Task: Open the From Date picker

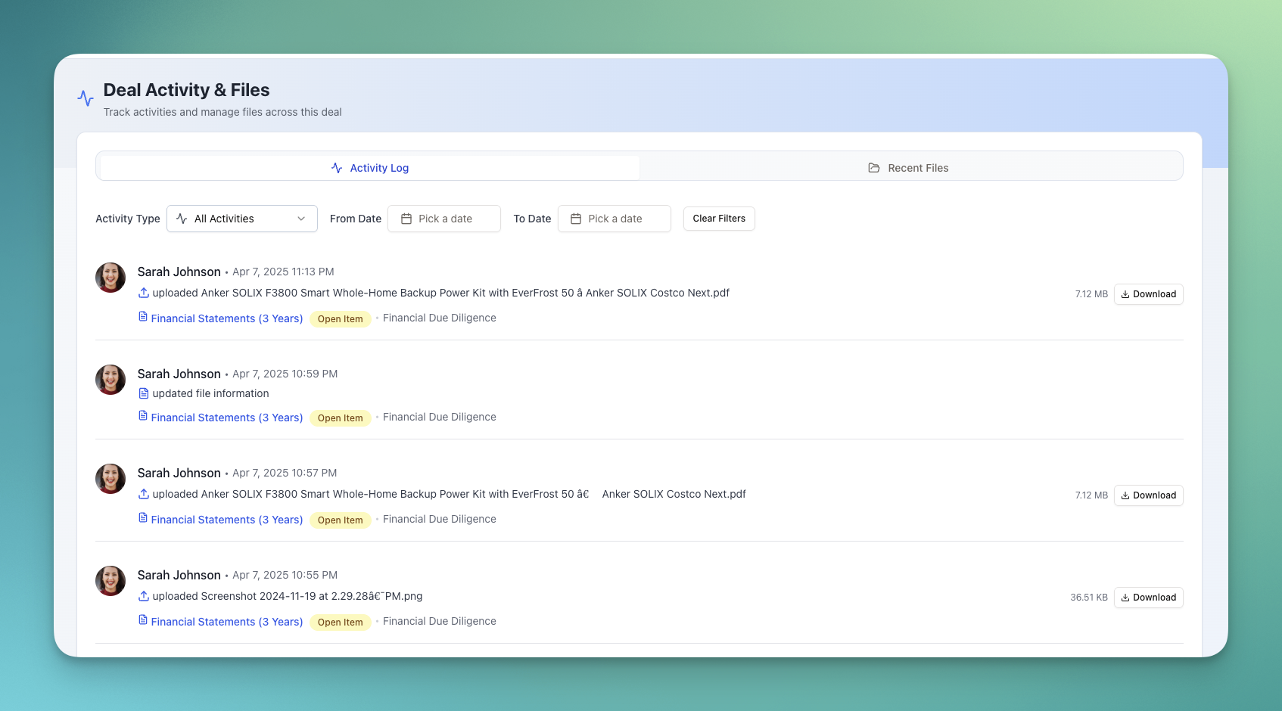Action: coord(444,219)
